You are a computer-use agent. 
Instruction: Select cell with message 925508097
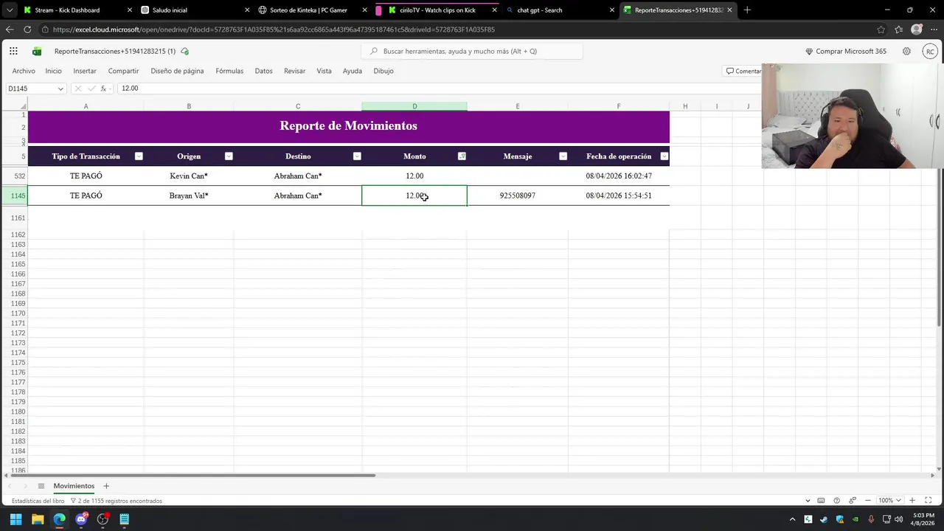(518, 195)
